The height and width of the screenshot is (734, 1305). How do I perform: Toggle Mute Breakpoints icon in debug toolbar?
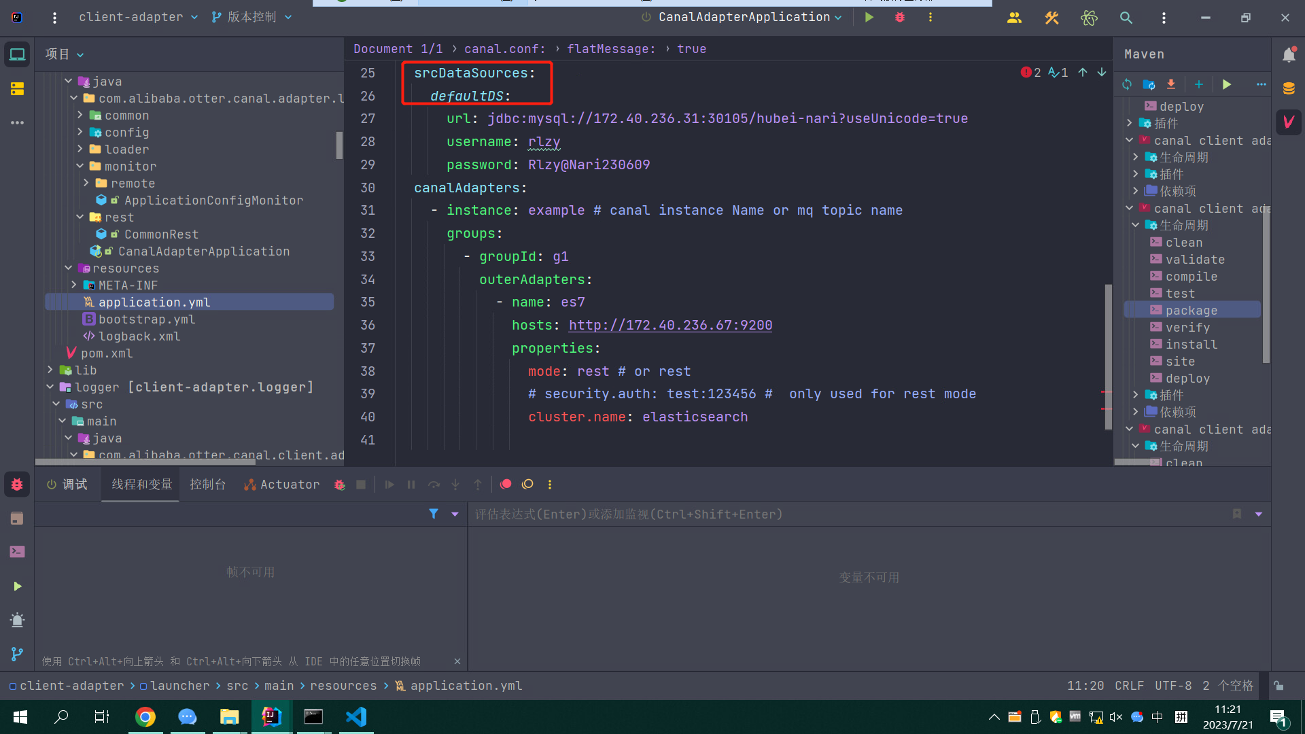tap(527, 484)
